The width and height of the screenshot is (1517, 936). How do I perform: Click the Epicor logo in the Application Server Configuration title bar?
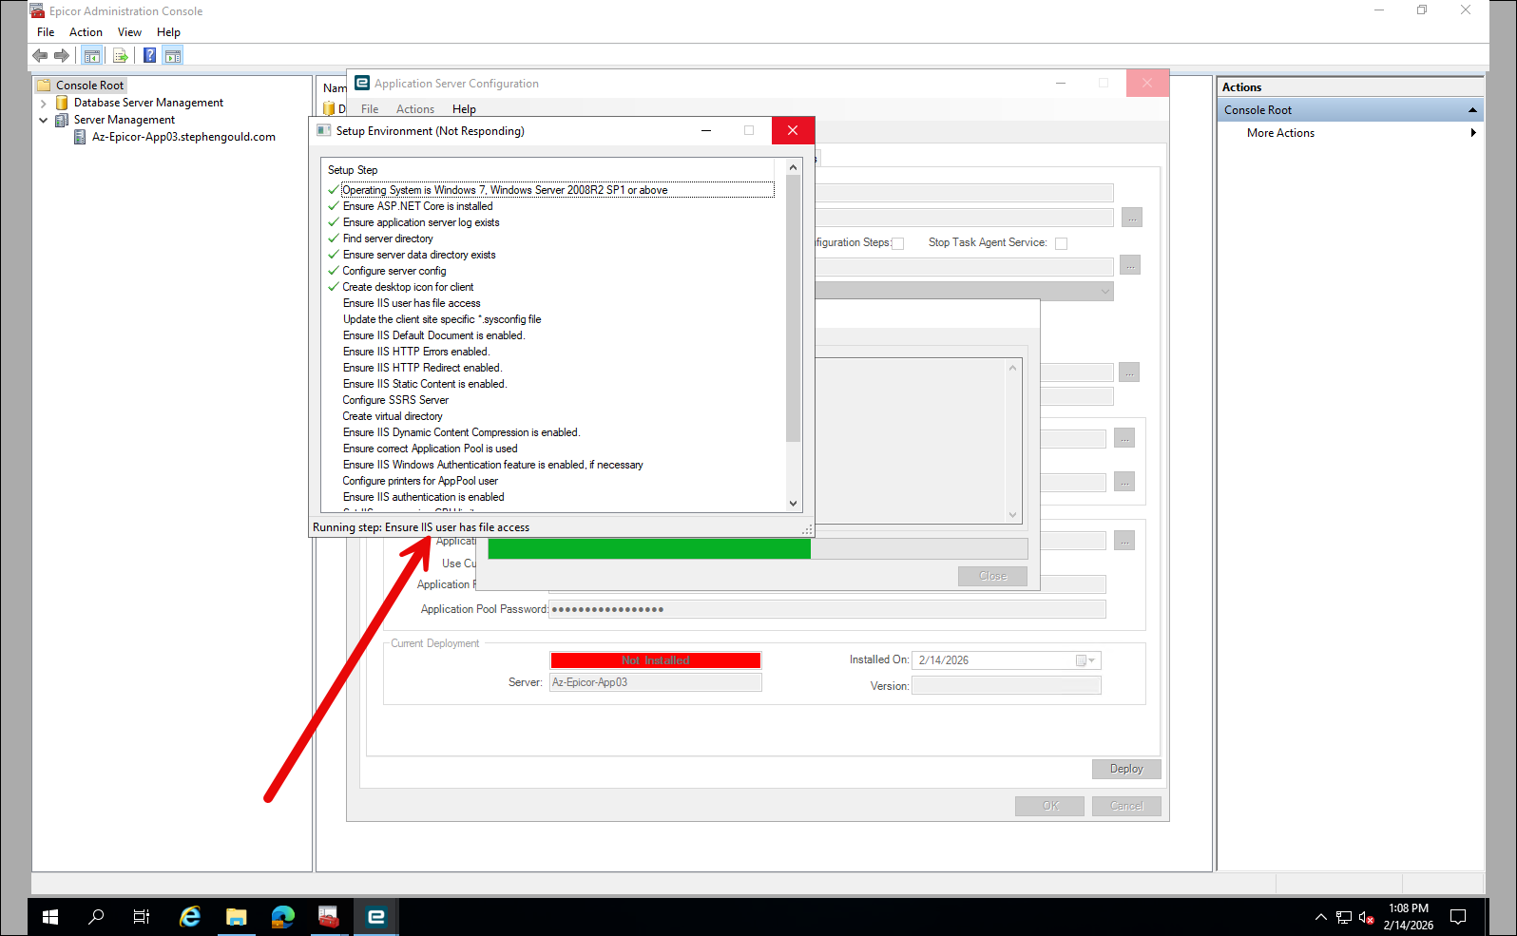pos(362,84)
